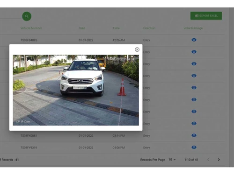234x175 pixels.
Task: Go to the previous page of records
Action: coord(208,160)
